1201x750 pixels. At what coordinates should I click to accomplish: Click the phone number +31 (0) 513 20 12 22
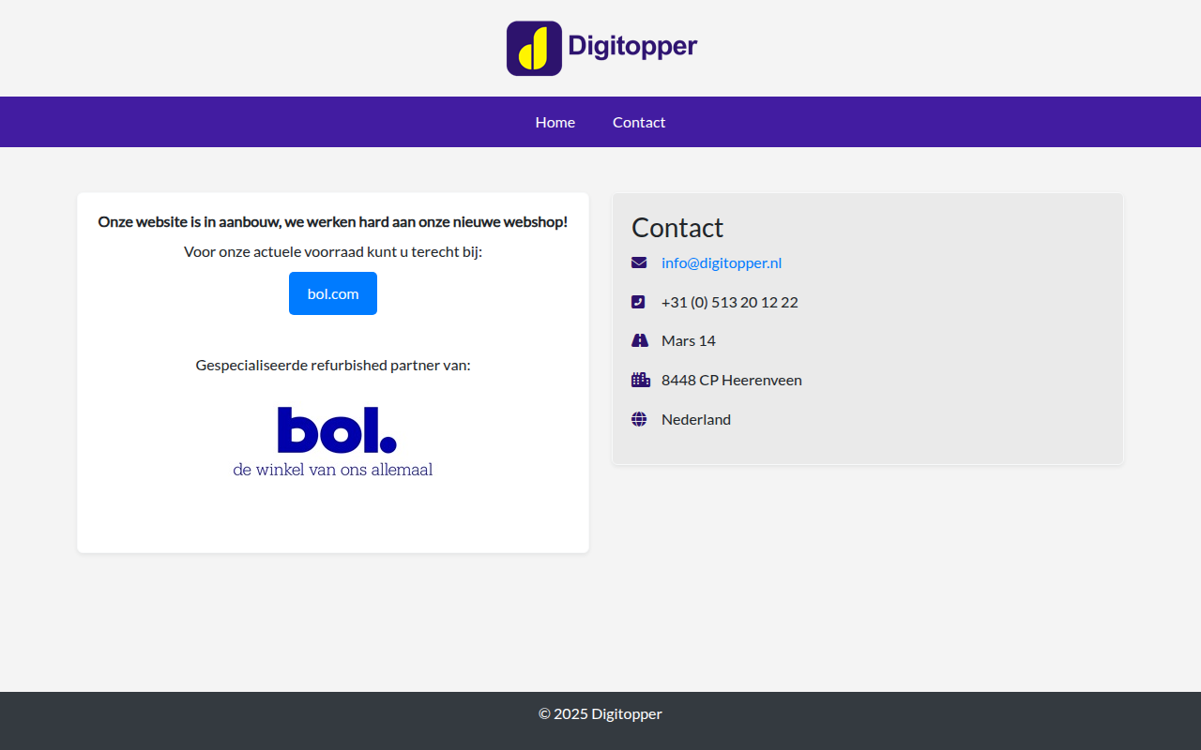pyautogui.click(x=730, y=302)
